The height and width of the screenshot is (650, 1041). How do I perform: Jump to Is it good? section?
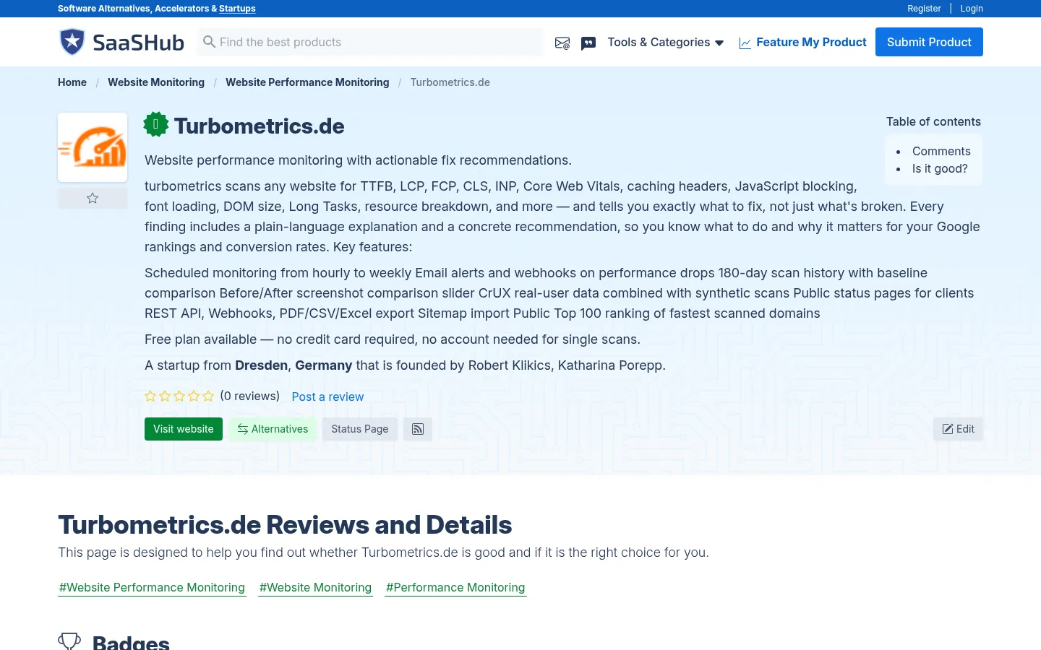pos(940,168)
